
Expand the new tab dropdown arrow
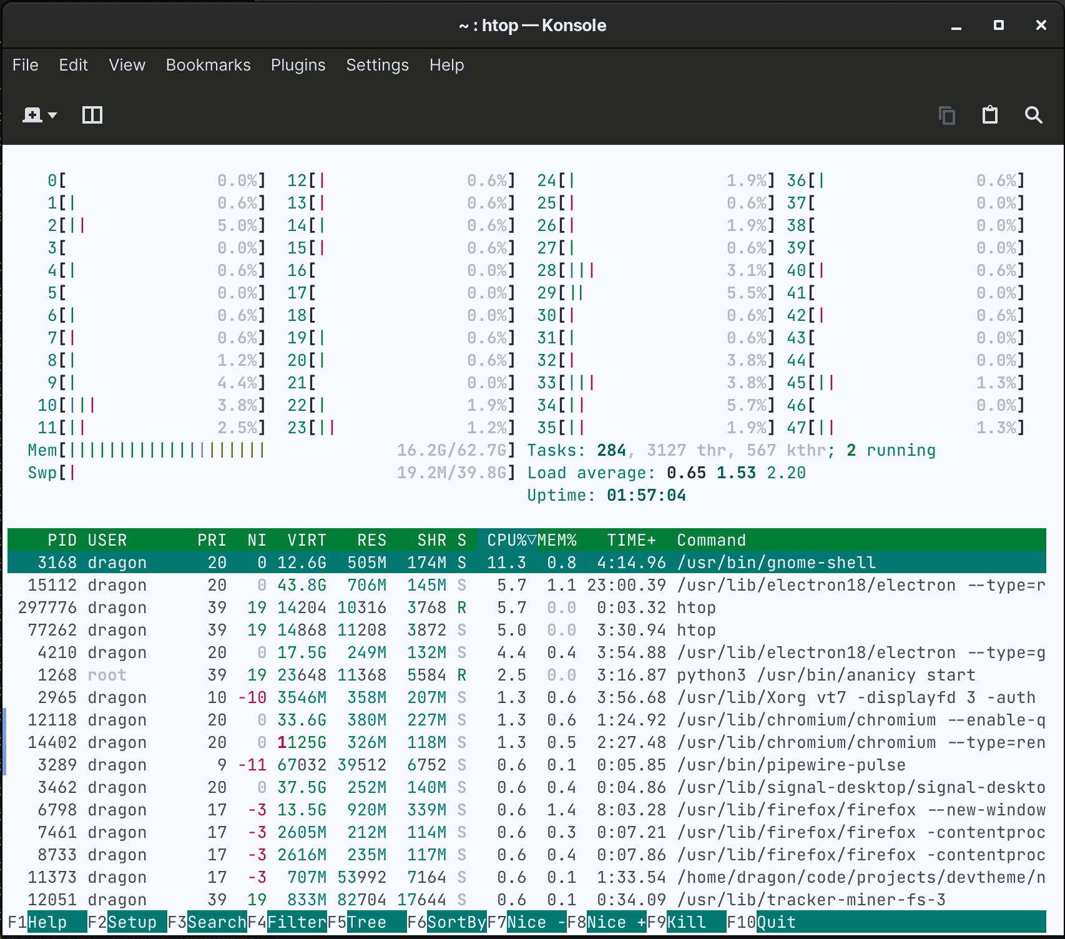52,116
